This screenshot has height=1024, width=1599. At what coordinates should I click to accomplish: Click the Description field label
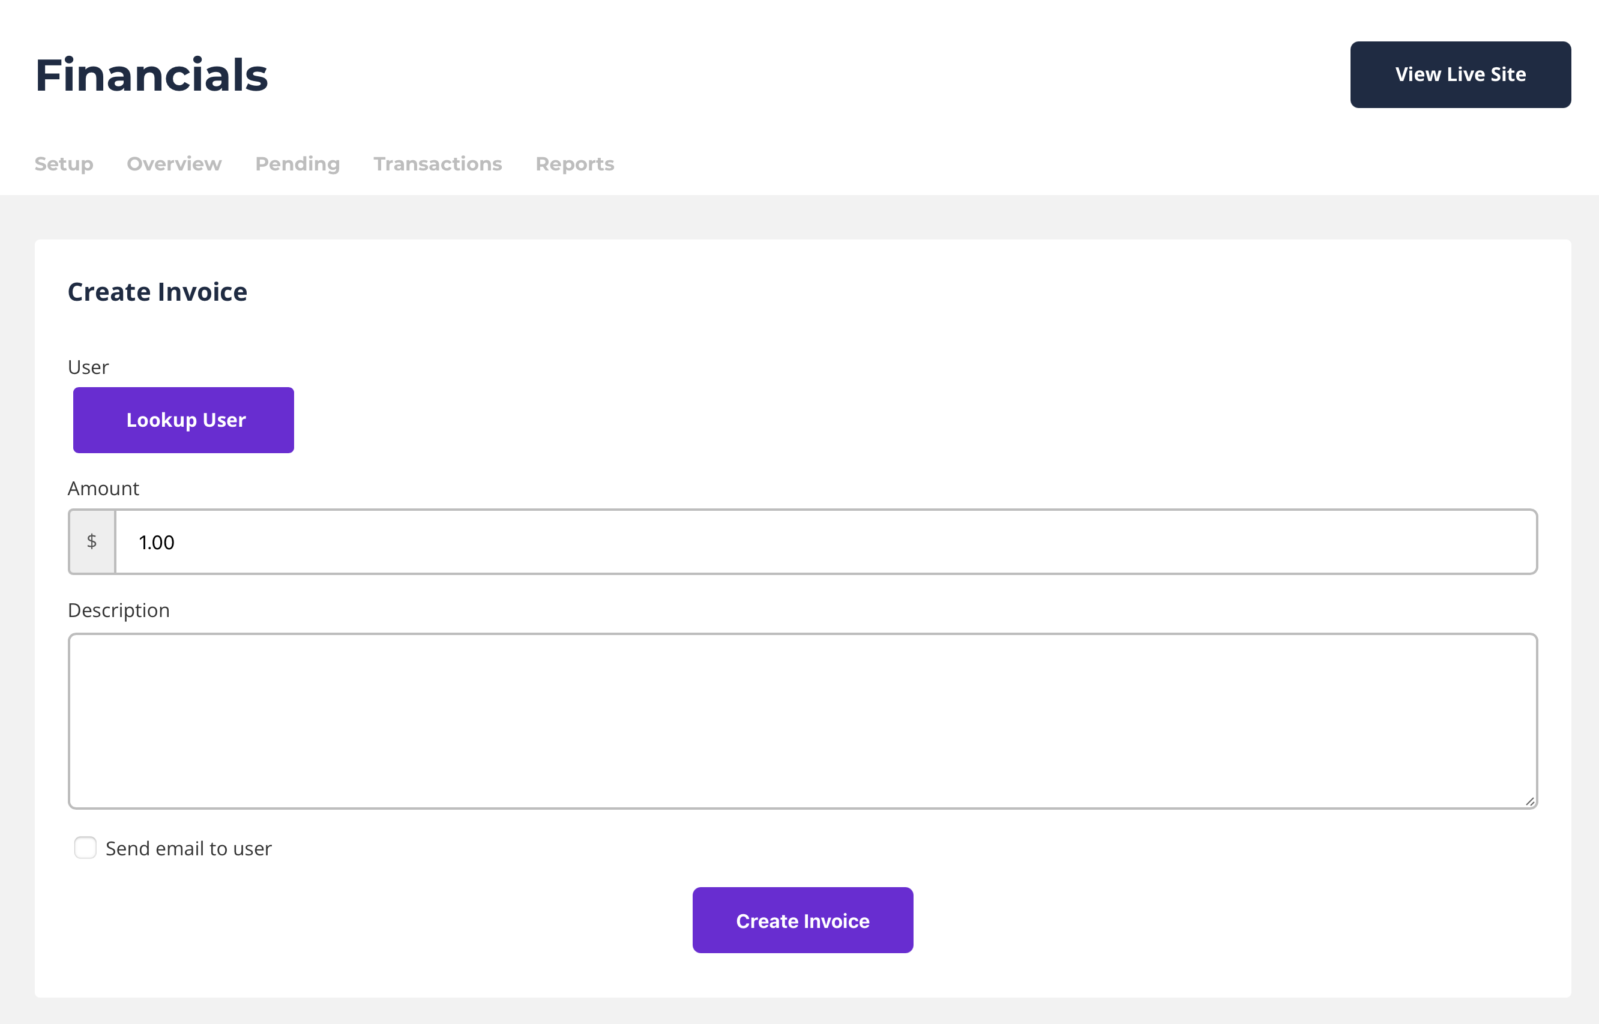point(118,610)
